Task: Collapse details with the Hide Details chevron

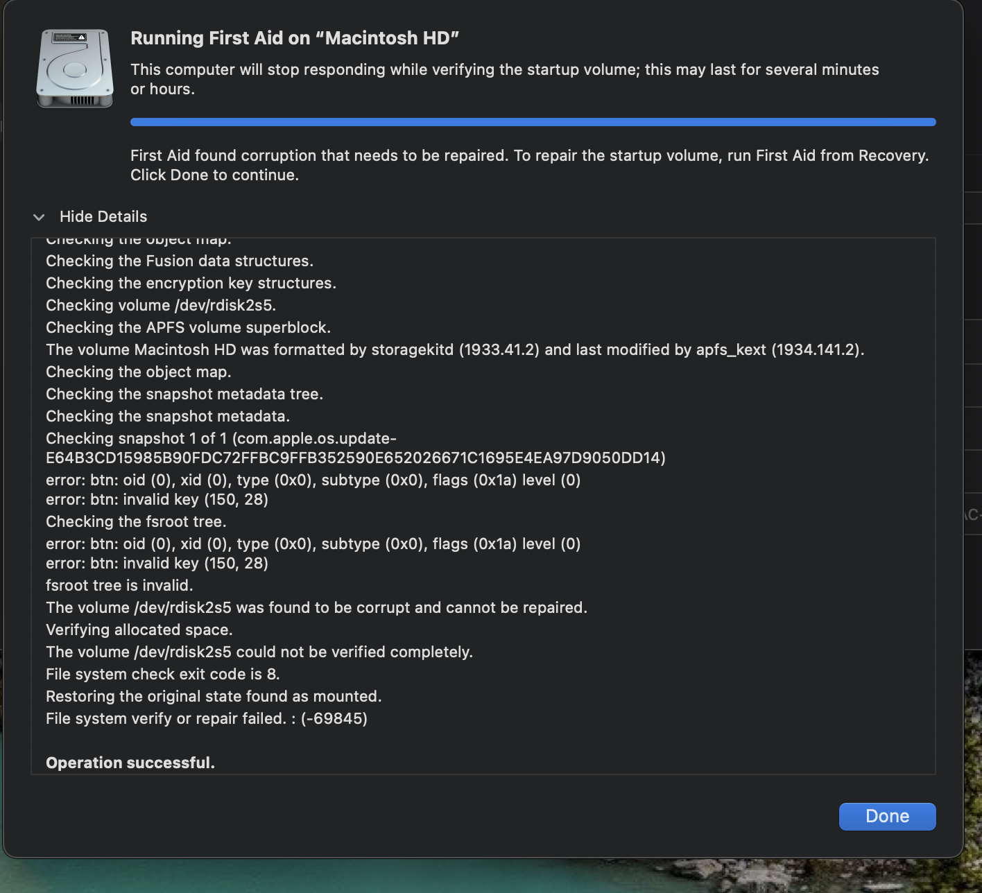Action: tap(39, 217)
